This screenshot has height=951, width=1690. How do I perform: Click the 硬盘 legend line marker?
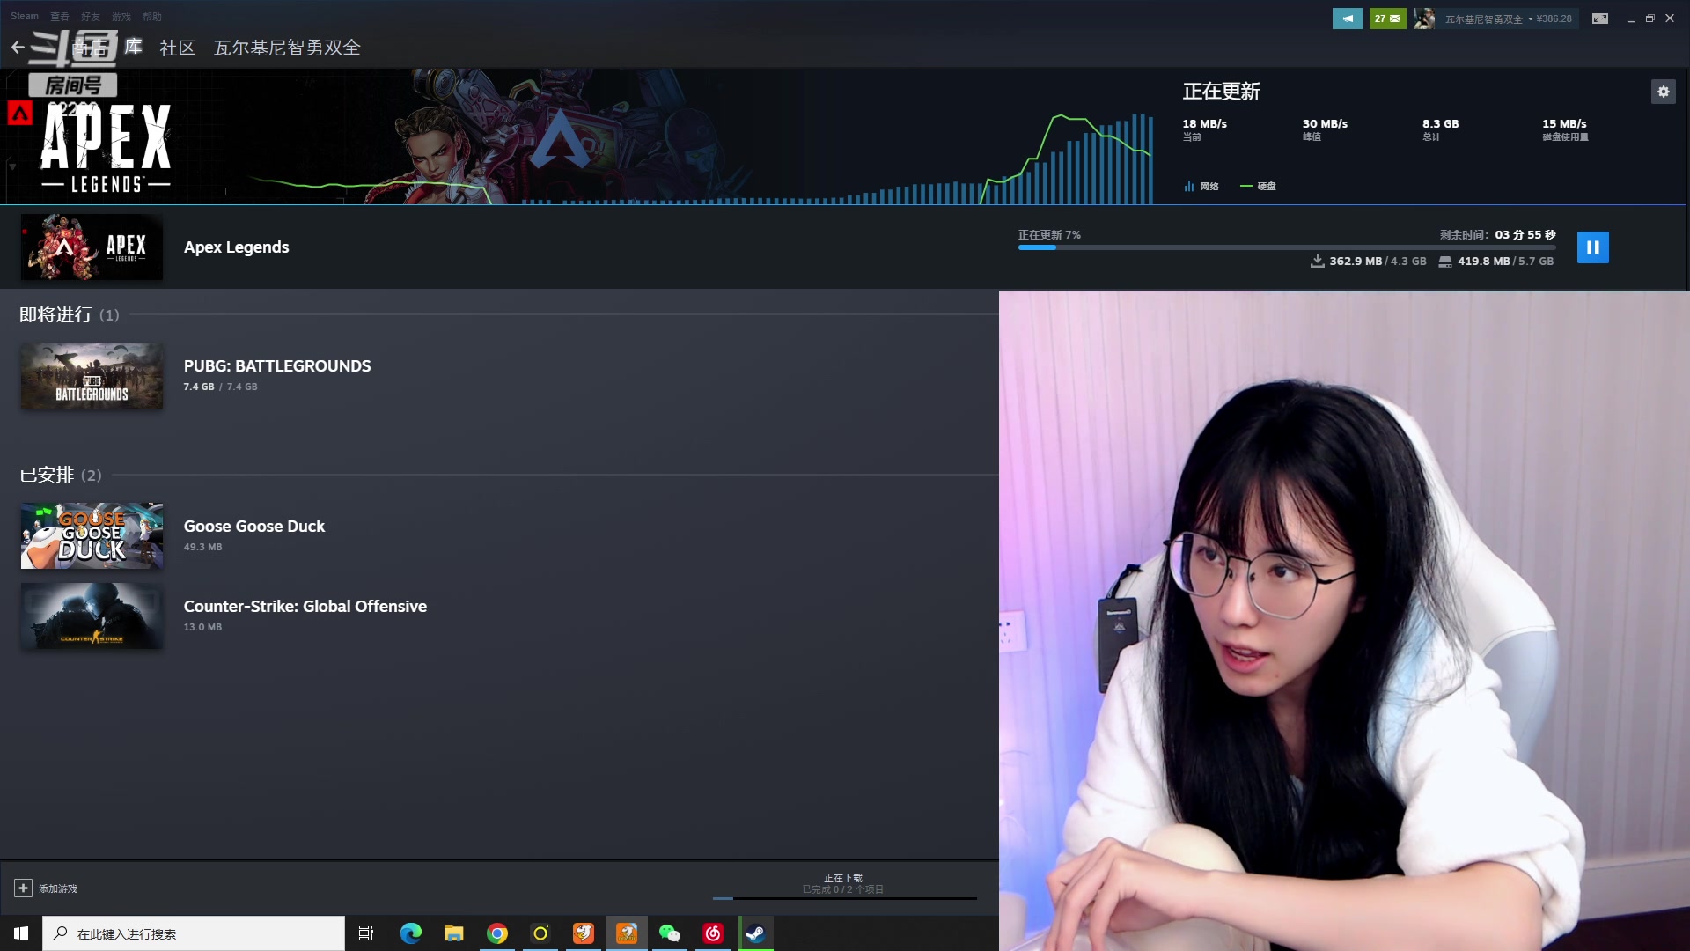click(x=1245, y=186)
